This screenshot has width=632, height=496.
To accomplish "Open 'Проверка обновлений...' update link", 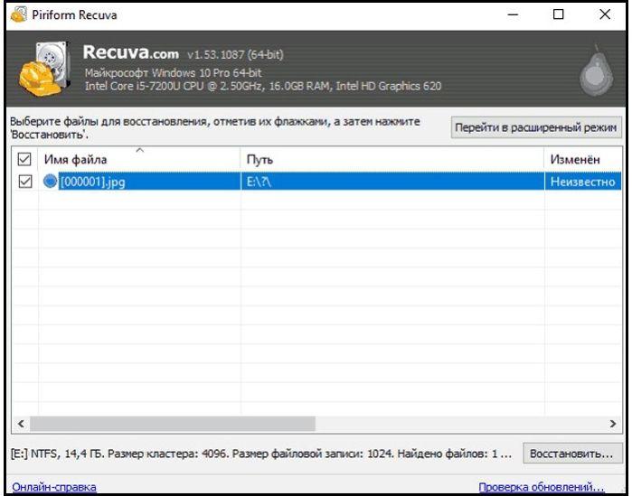I will (542, 487).
